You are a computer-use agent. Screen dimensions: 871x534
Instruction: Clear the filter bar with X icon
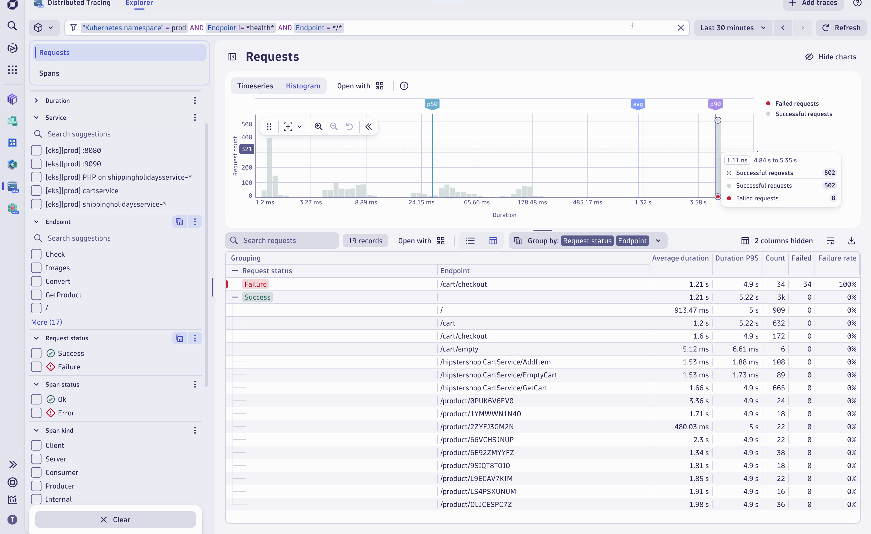coord(680,28)
